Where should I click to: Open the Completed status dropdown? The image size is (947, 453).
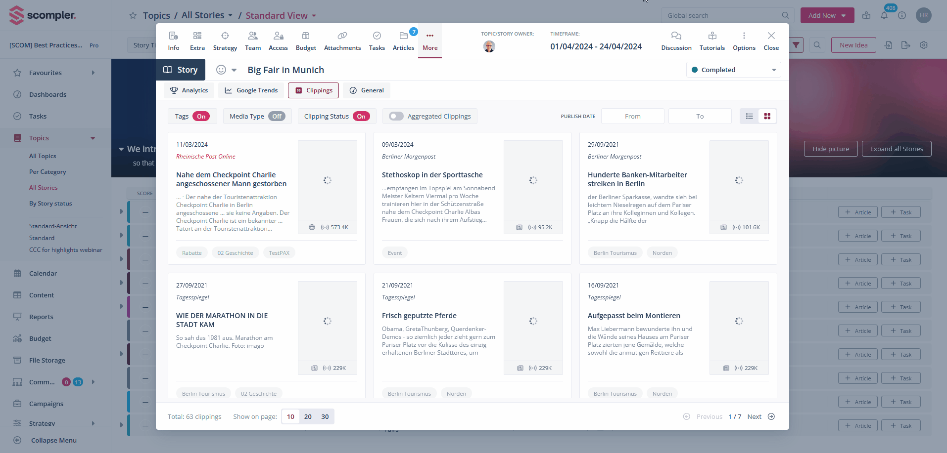[x=733, y=70]
